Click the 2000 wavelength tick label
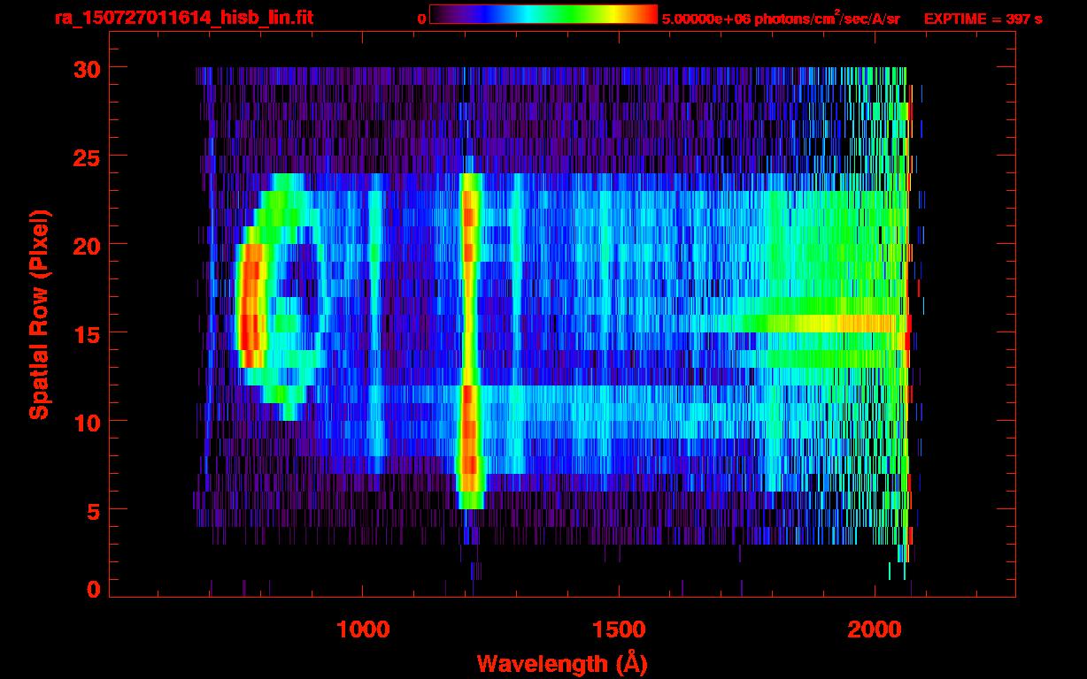The width and height of the screenshot is (1087, 679). 875,629
